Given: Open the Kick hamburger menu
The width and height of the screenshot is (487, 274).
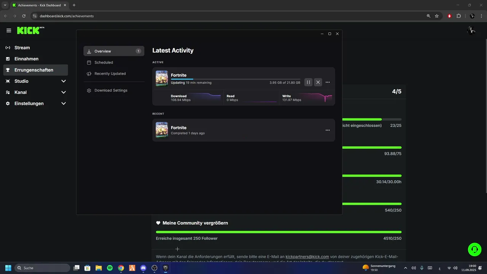Looking at the screenshot, I should (9, 30).
